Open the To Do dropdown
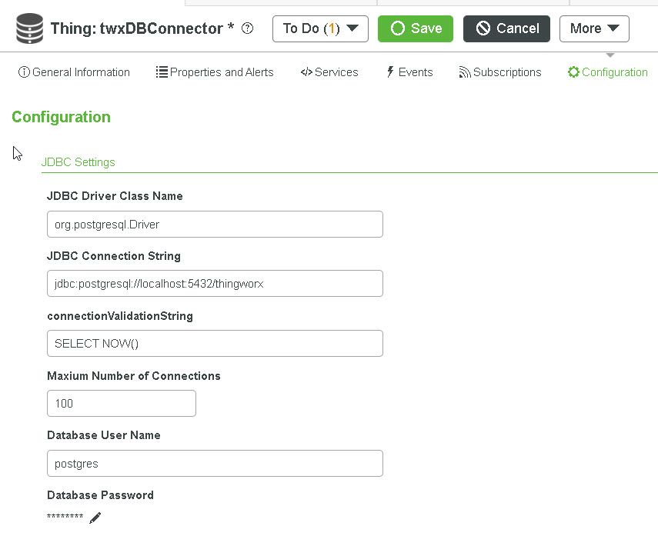Image resolution: width=658 pixels, height=536 pixels. pos(320,28)
